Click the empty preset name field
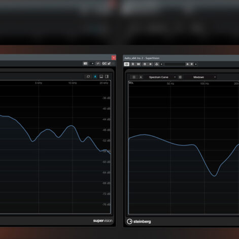The height and width of the screenshot is (239, 239). click(x=175, y=64)
